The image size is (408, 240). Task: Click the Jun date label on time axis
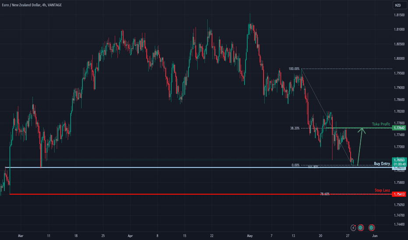click(x=375, y=236)
